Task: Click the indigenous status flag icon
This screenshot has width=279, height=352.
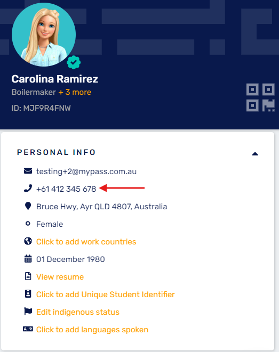Action: [x=28, y=312]
